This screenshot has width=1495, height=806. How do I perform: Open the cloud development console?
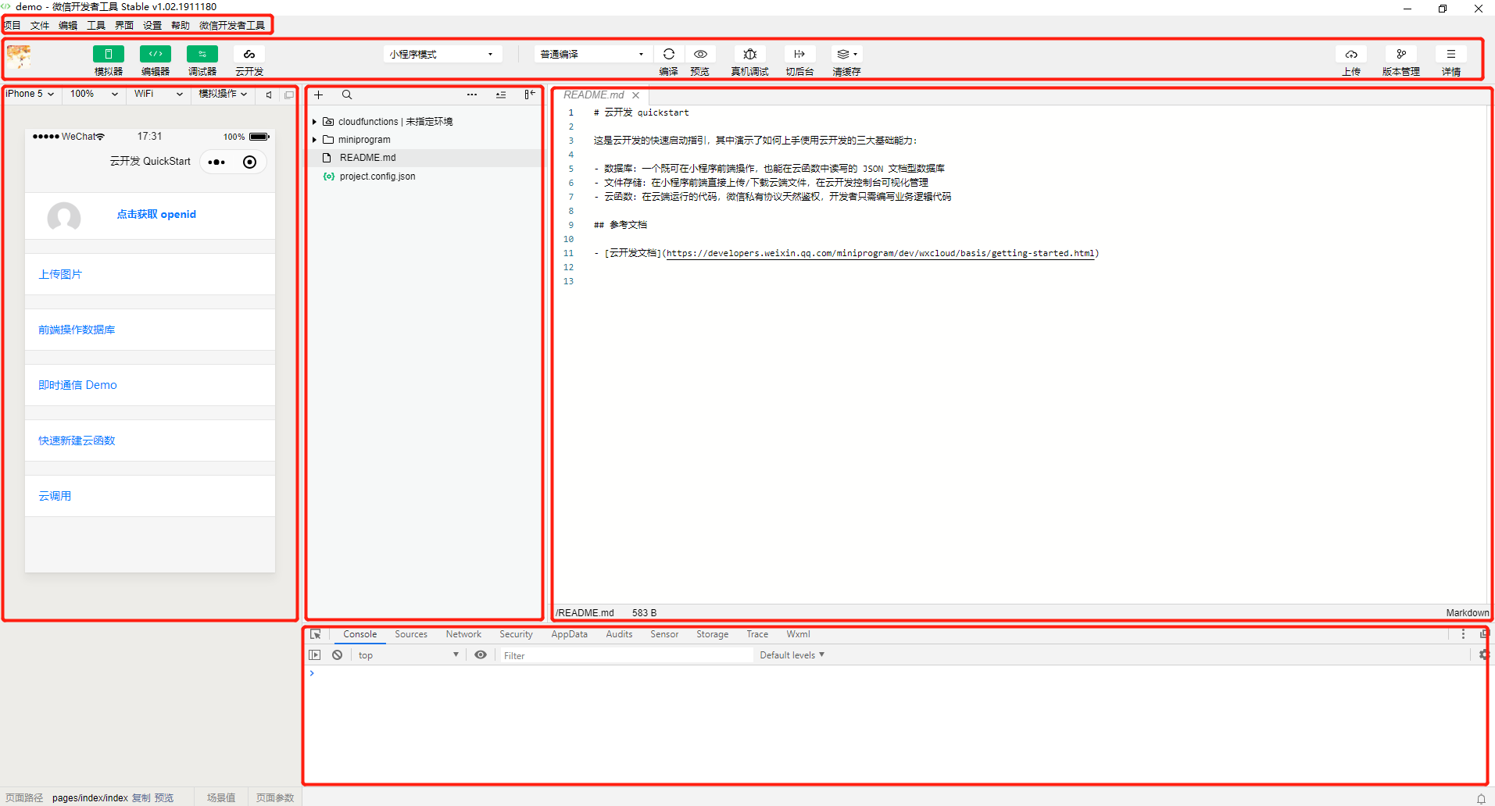click(x=249, y=54)
